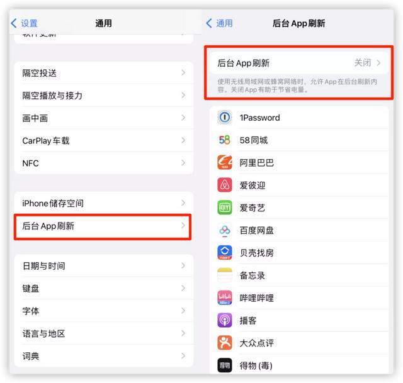This screenshot has height=383, width=403.
Task: Tap the 爱彼迎 Airbnb icon
Action: [225, 185]
